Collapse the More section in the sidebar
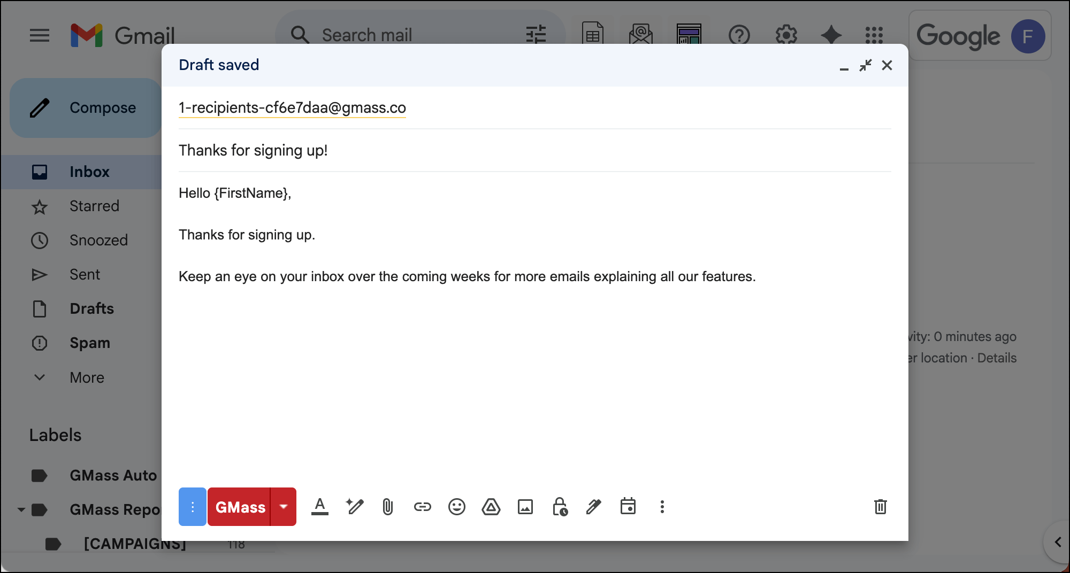The image size is (1070, 573). click(40, 377)
